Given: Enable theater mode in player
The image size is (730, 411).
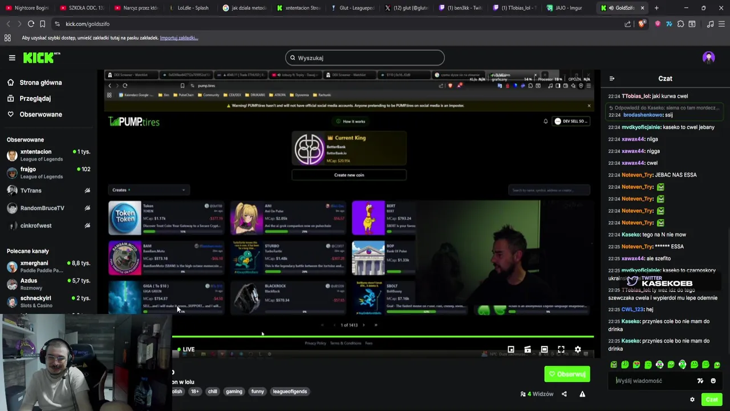Looking at the screenshot, I should point(544,349).
